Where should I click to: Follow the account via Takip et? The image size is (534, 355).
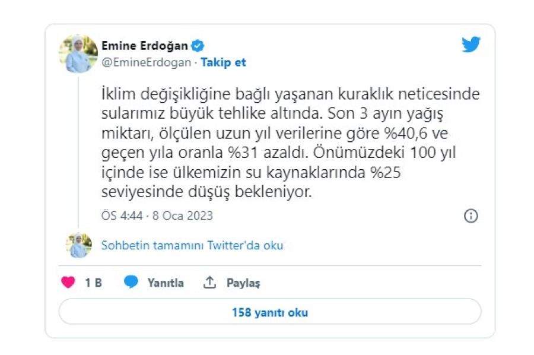tap(223, 62)
